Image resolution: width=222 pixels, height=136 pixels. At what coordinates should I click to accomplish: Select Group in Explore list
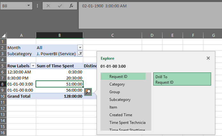123,92
